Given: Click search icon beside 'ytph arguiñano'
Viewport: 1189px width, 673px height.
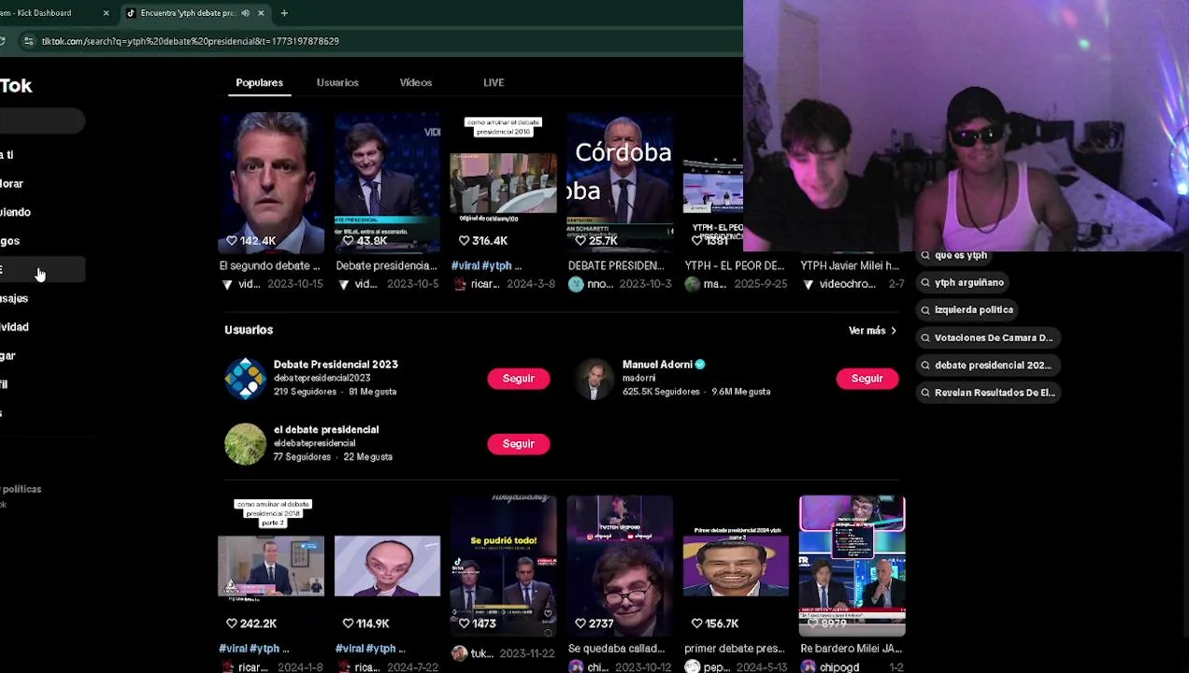Looking at the screenshot, I should coord(925,282).
